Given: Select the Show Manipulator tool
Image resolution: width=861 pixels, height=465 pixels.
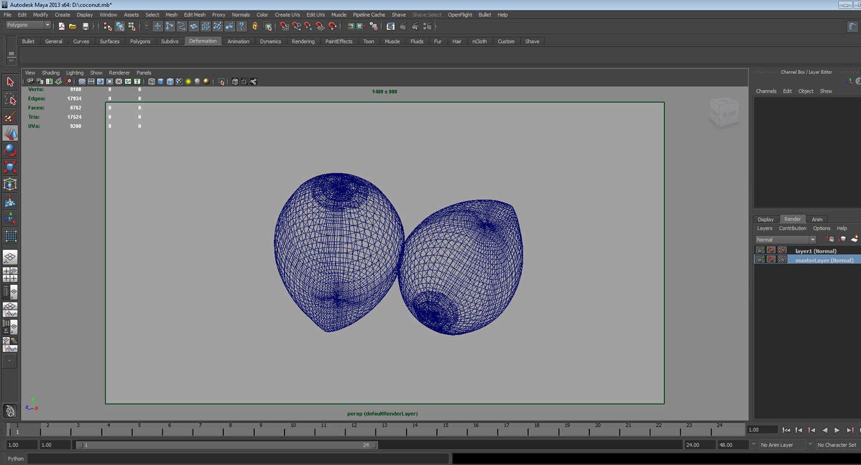Looking at the screenshot, I should click(x=10, y=218).
